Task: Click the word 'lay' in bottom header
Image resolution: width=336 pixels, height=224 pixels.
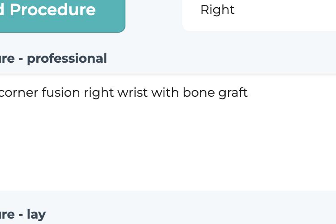Action: tap(36, 215)
